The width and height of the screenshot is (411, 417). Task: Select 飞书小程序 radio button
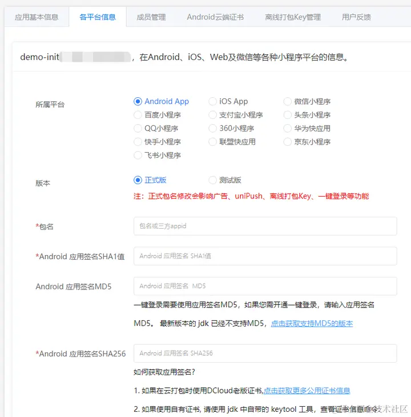138,156
